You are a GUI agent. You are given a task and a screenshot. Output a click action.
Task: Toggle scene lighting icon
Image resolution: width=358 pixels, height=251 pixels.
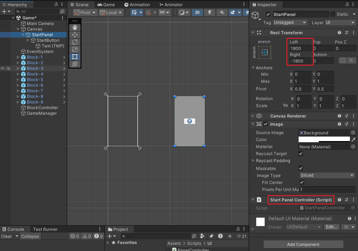point(209,13)
